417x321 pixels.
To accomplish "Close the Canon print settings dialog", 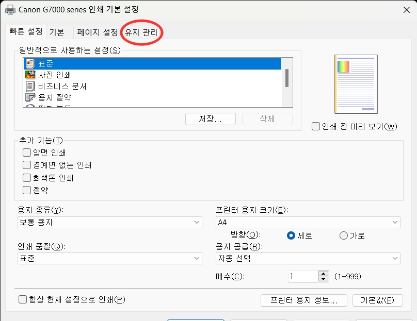I will click(407, 10).
